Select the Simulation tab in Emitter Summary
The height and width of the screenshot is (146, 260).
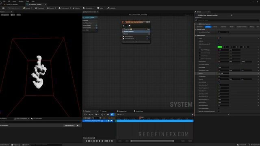199,27
